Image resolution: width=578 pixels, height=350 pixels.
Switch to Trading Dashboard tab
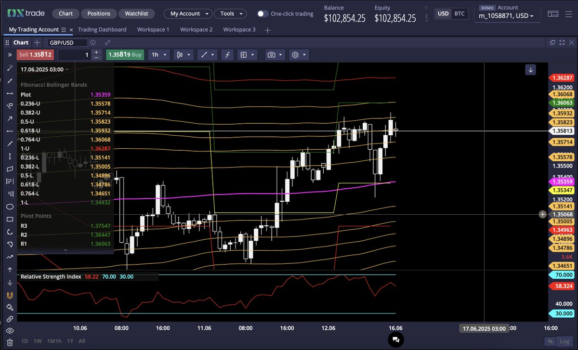pos(102,29)
